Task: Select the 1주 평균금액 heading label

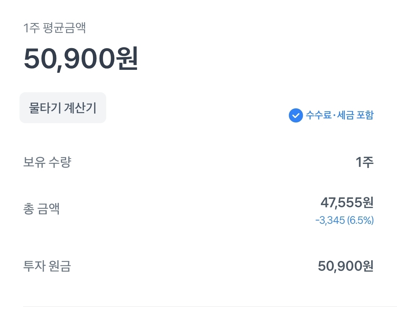Action: click(x=54, y=28)
